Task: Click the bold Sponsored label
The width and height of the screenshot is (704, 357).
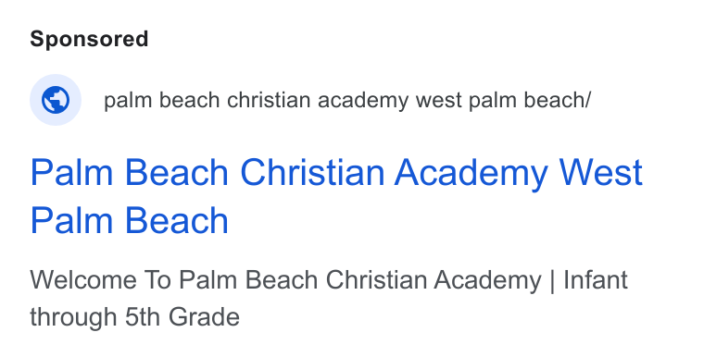Action: [x=89, y=39]
